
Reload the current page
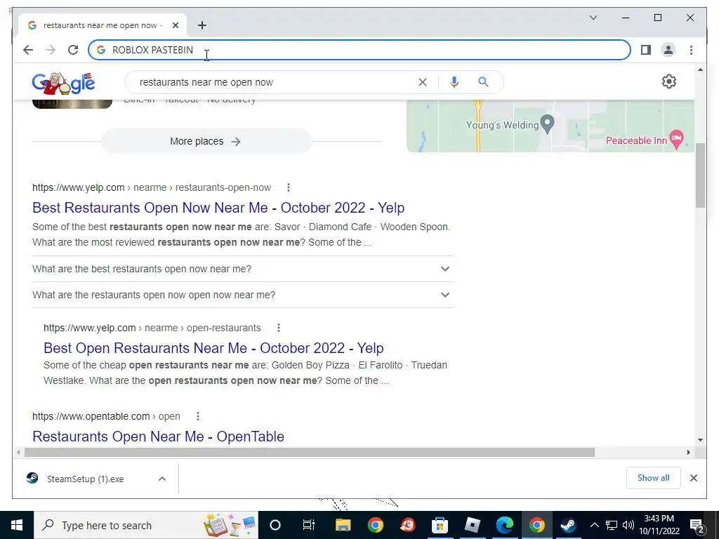point(73,50)
